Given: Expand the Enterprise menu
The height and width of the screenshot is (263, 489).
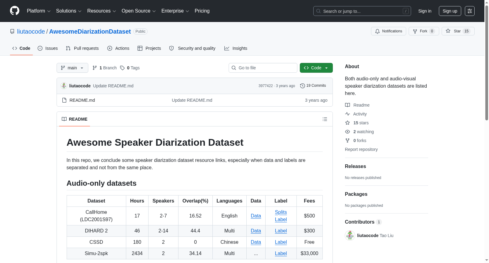Looking at the screenshot, I should pyautogui.click(x=175, y=11).
